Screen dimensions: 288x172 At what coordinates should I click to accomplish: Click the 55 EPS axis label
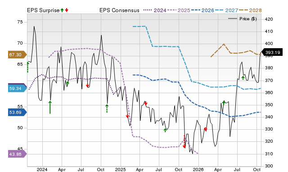20,107
